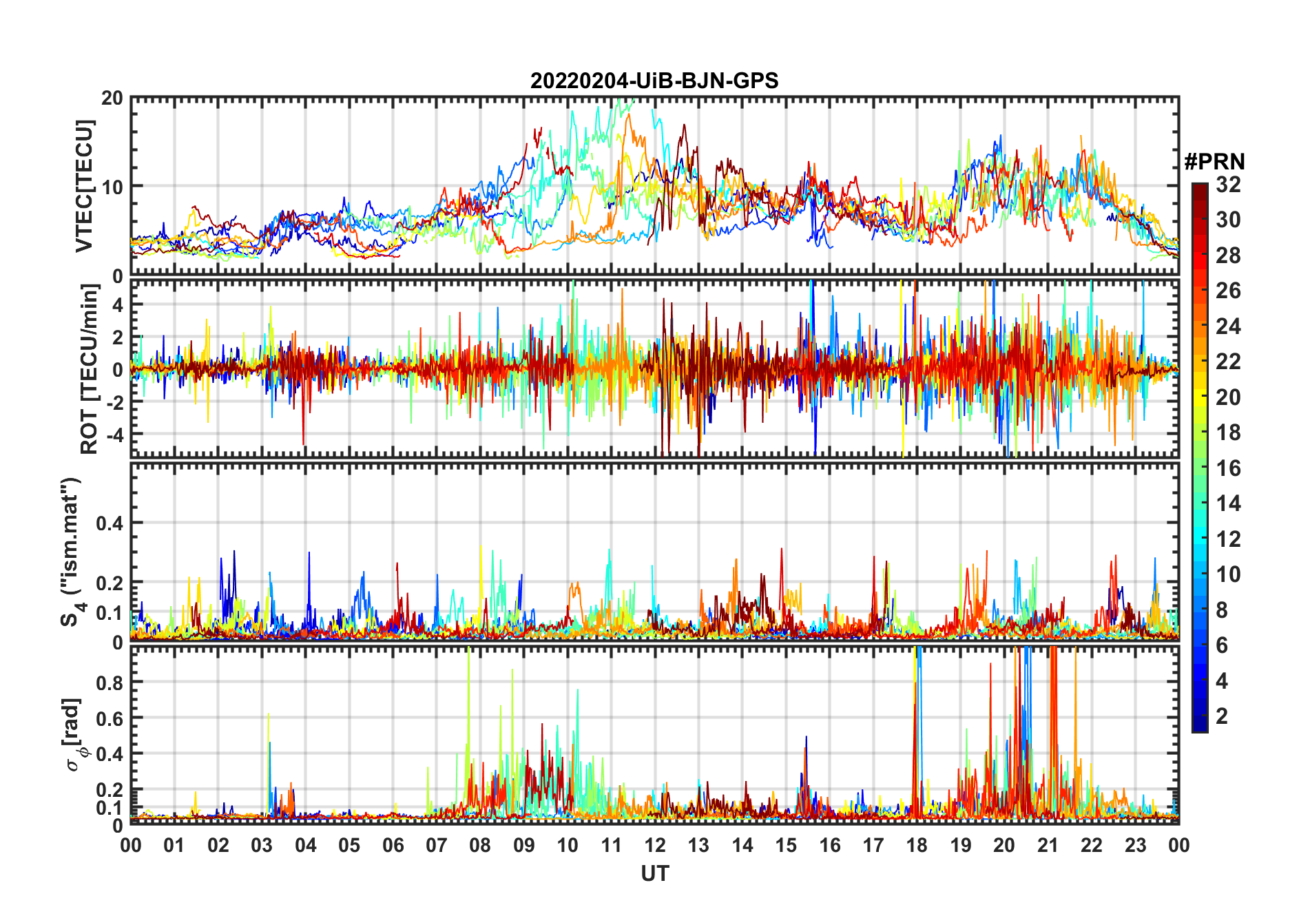1310x916 pixels.
Task: Select the x-axis hour tick label 19
Action: 961,845
